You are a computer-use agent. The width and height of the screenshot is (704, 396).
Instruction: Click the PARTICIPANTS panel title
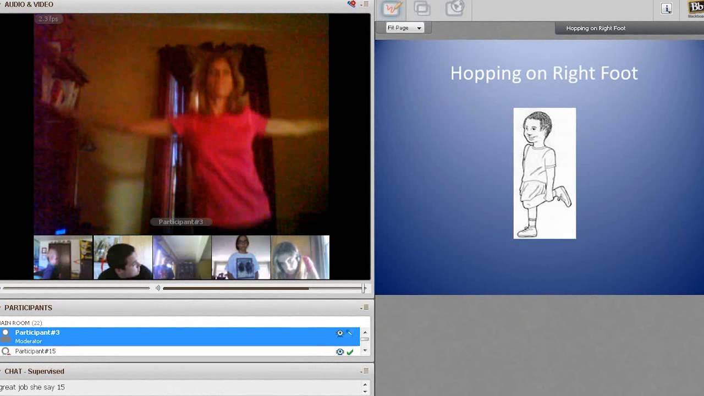[28, 307]
